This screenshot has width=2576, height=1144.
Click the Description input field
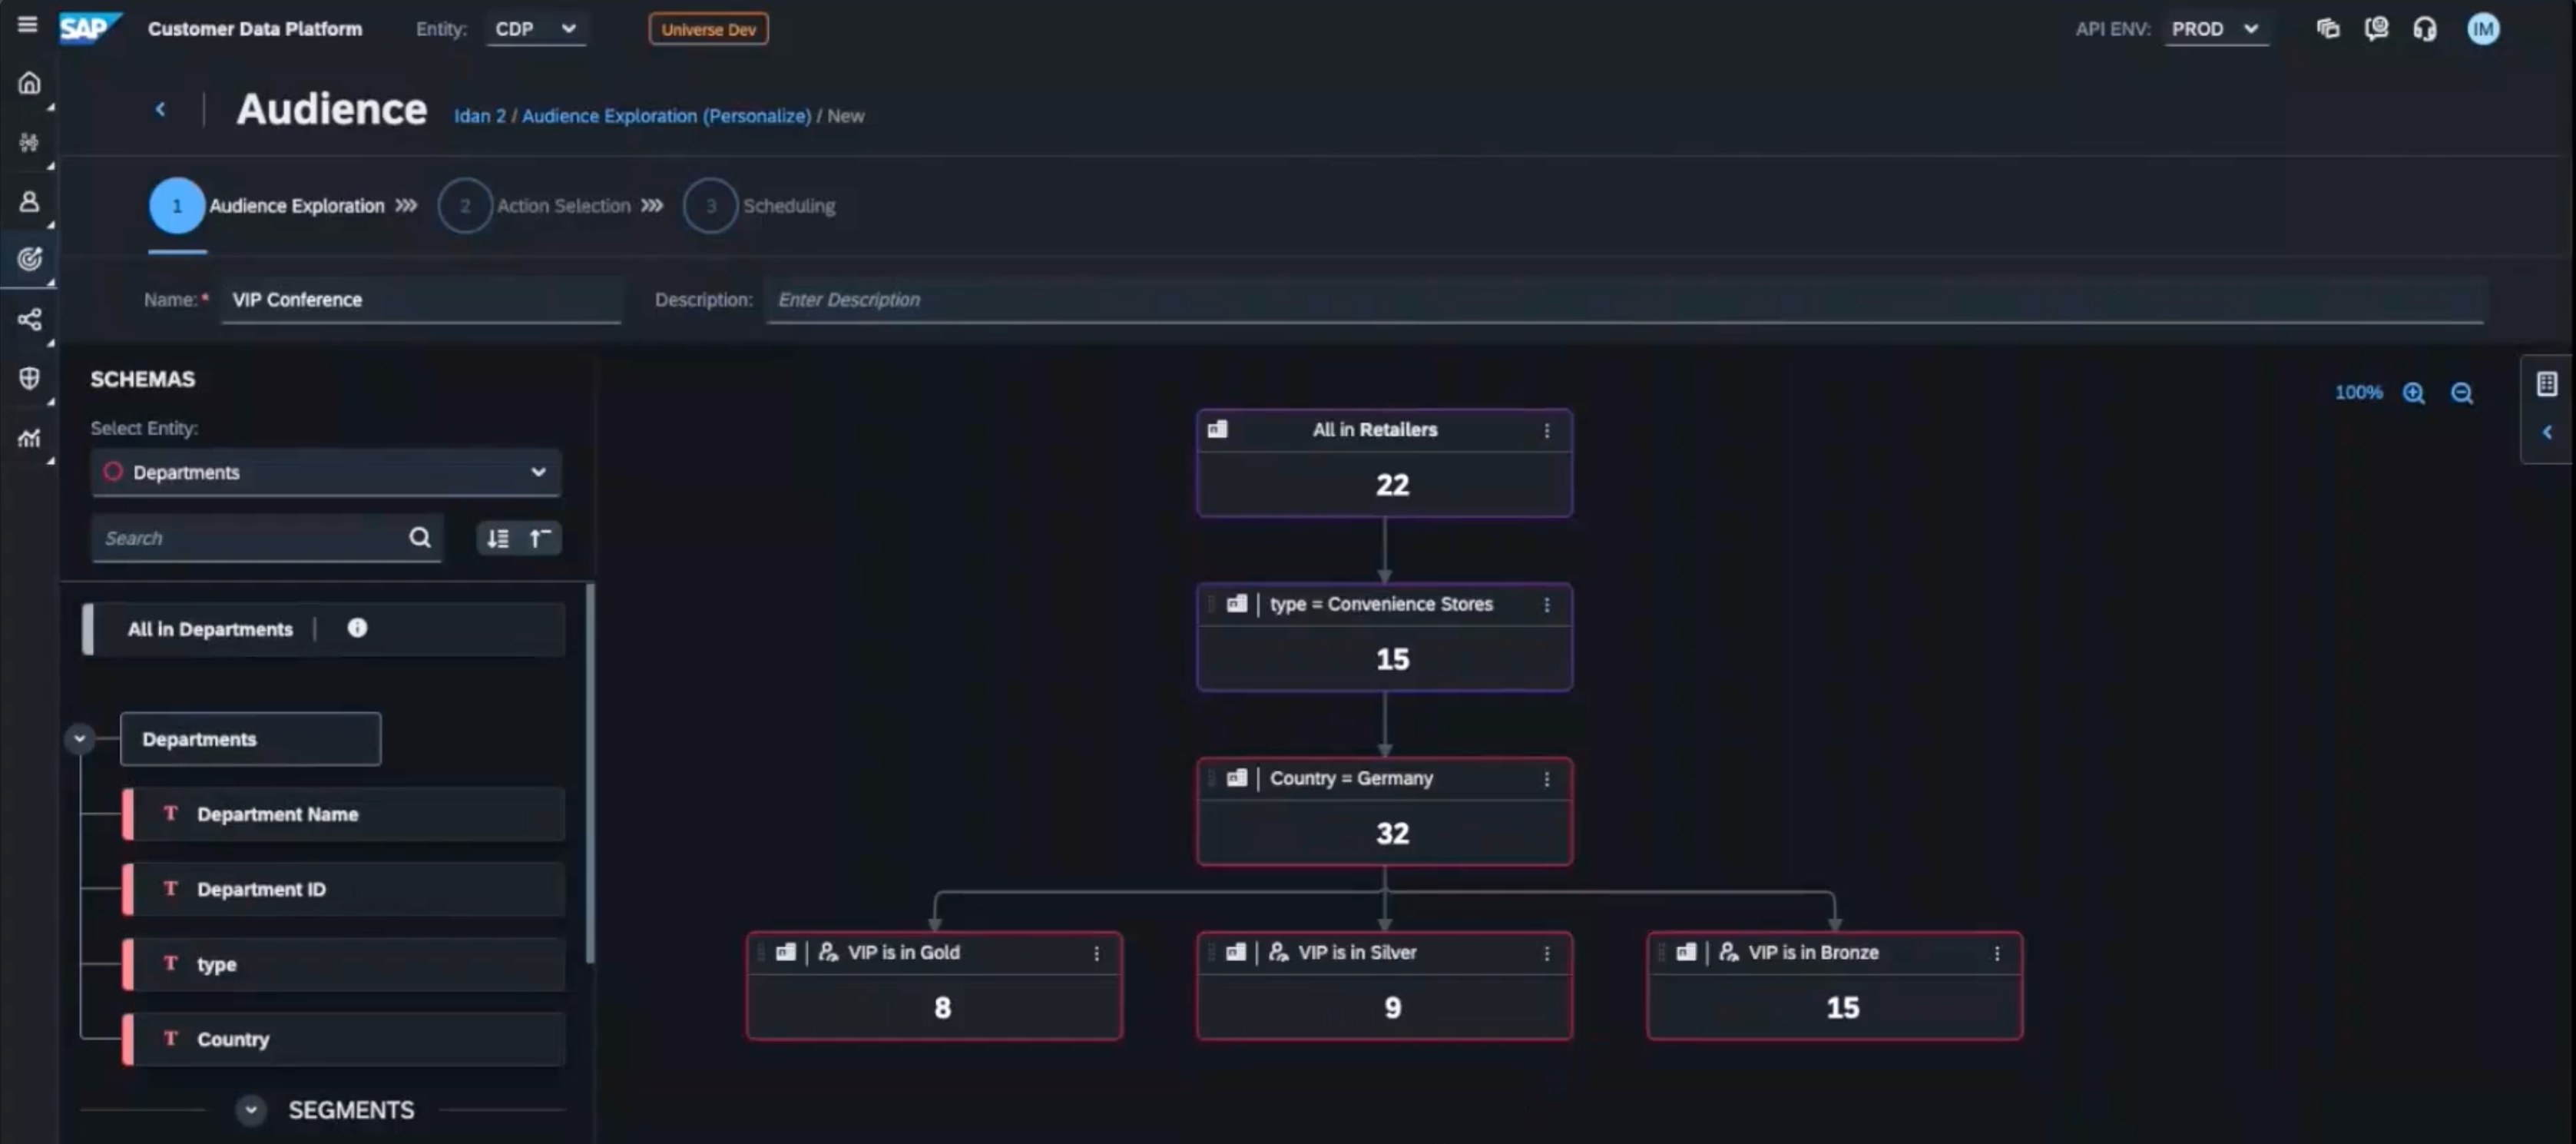[1625, 300]
